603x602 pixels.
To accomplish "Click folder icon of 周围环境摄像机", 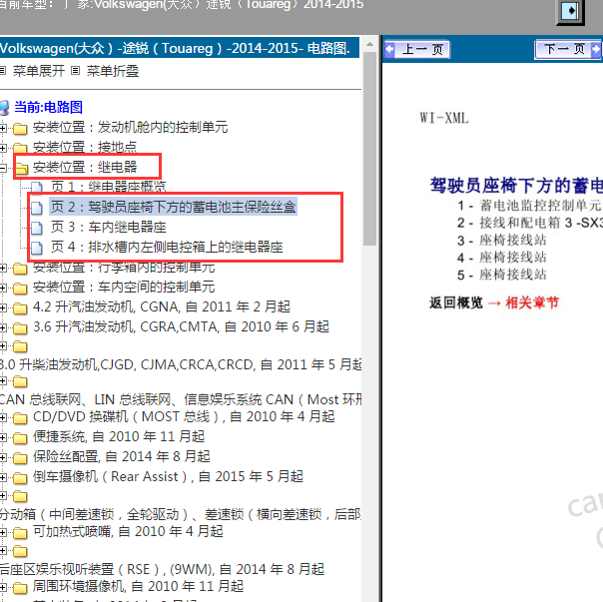I will pyautogui.click(x=20, y=588).
